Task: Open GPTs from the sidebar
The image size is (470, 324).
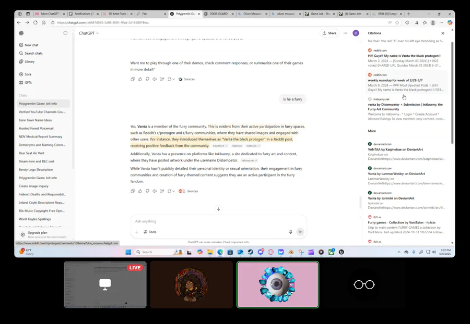Action: coord(26,82)
